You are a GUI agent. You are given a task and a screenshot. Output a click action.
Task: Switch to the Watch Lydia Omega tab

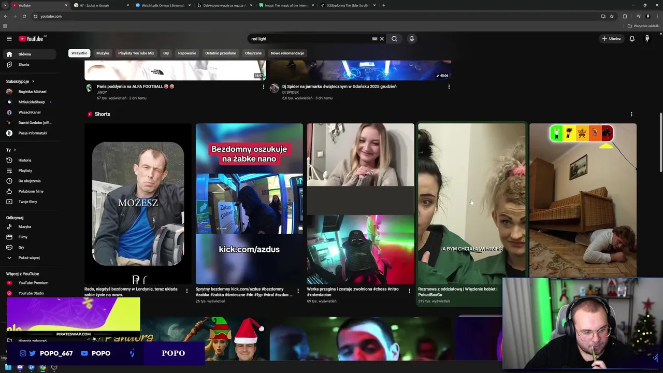coord(163,5)
